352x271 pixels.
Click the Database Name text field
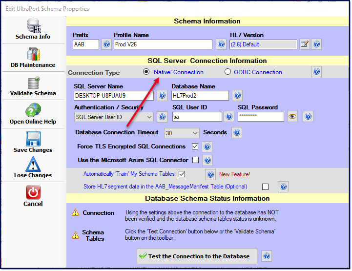click(200, 96)
